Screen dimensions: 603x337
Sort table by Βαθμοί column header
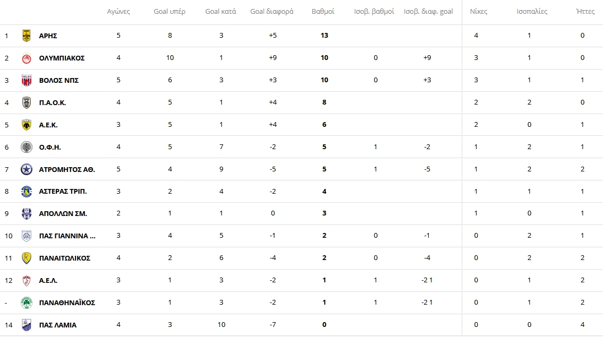(x=323, y=12)
